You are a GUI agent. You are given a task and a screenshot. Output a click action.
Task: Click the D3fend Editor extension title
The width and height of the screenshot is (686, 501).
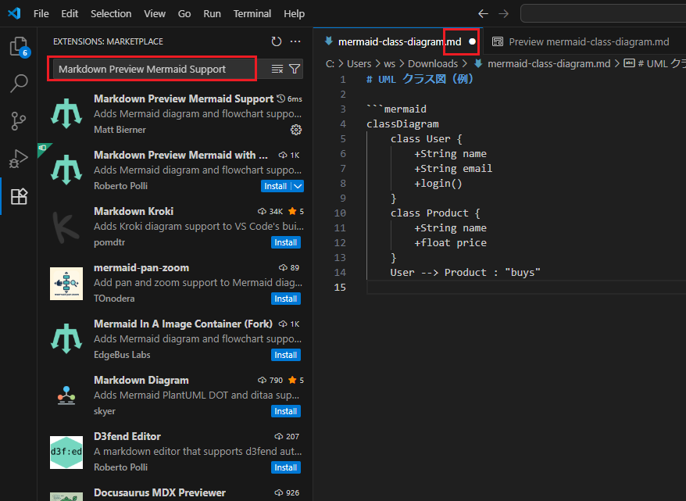(x=127, y=436)
